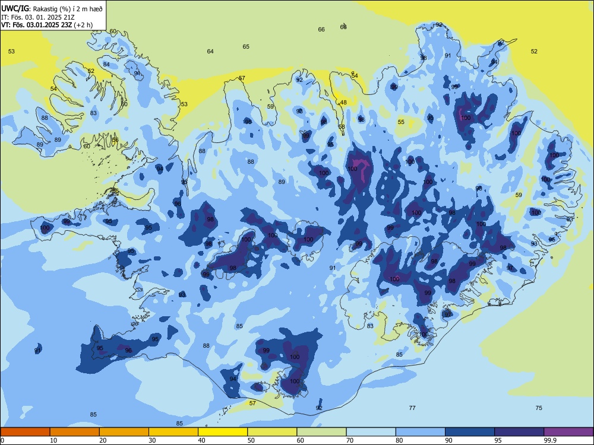Click the legend tick label '70'
This screenshot has width=594, height=445.
coord(350,440)
